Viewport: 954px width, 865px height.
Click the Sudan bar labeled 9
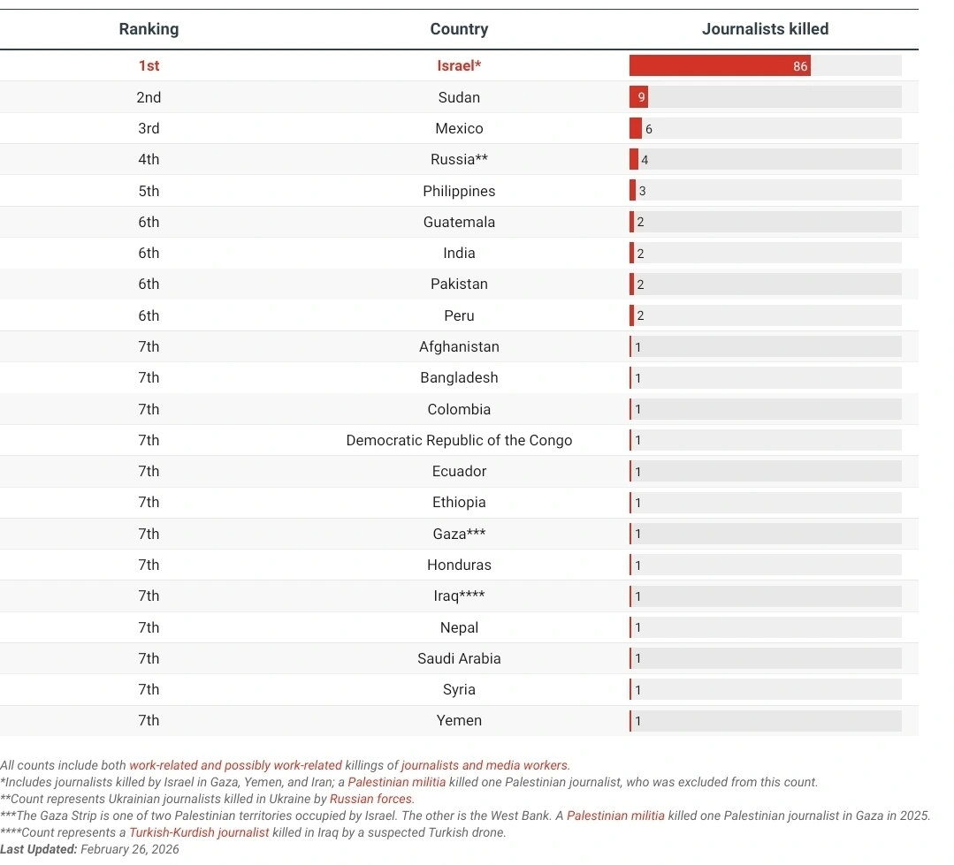tap(637, 97)
